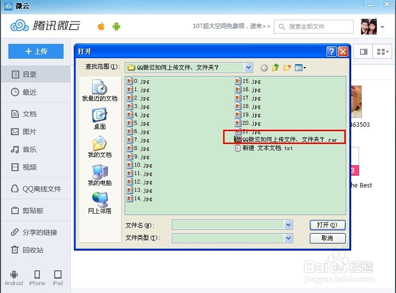
Task: Click the green Android robot icon in header
Action: 116,26
